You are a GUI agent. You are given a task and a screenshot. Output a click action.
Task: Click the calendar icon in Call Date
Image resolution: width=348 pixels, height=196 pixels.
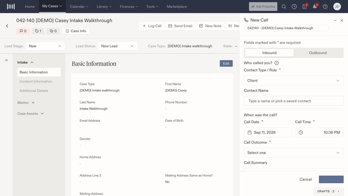pyautogui.click(x=250, y=133)
